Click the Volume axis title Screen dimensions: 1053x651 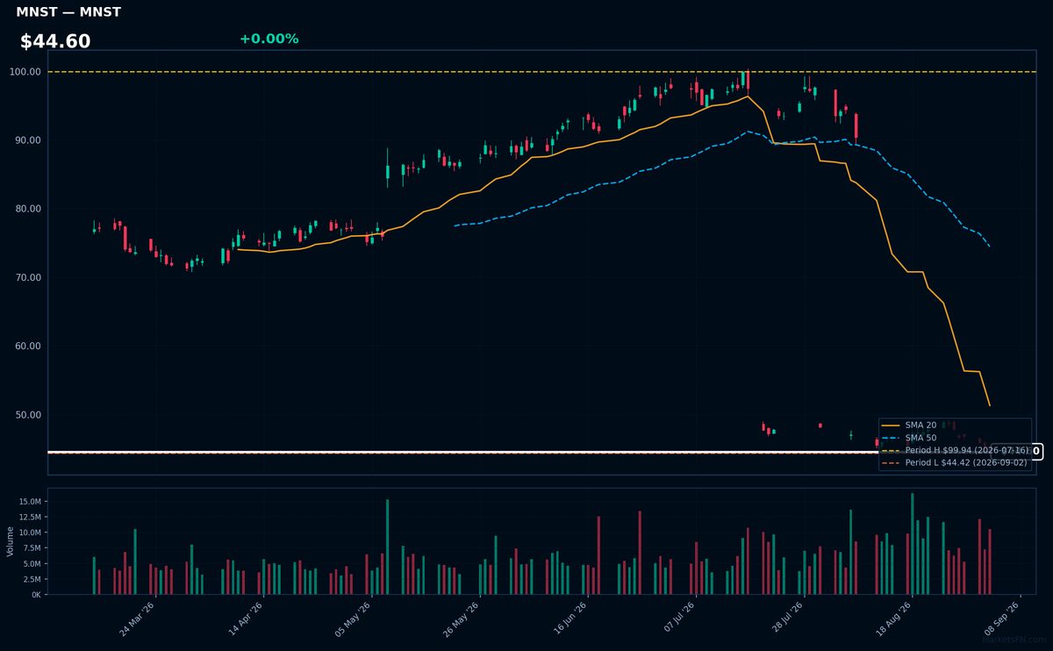pyautogui.click(x=11, y=541)
